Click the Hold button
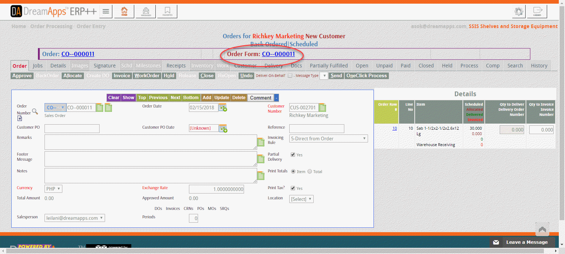Screen dimensions: 565x254 [169, 76]
